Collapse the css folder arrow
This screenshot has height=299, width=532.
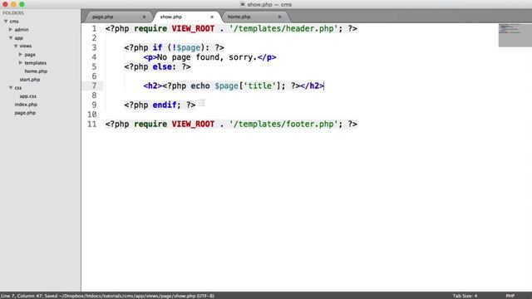coord(11,88)
